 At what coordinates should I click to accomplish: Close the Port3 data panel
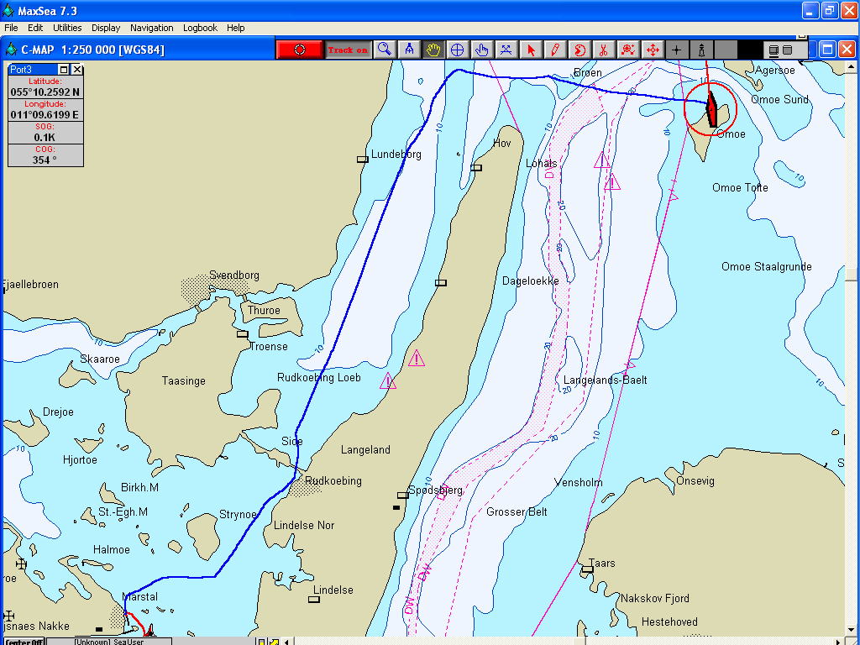pos(77,70)
